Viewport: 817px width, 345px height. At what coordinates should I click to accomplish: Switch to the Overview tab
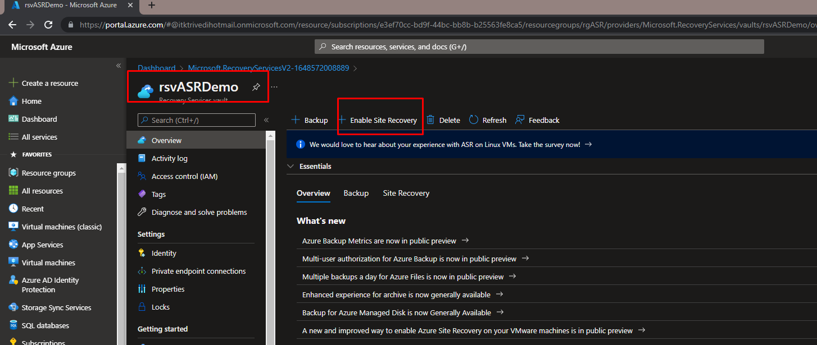[x=313, y=193]
